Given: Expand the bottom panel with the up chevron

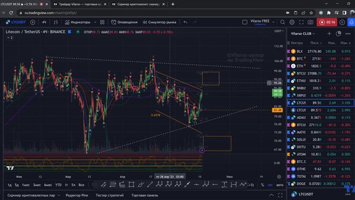Looking at the screenshot, I should point(271,195).
